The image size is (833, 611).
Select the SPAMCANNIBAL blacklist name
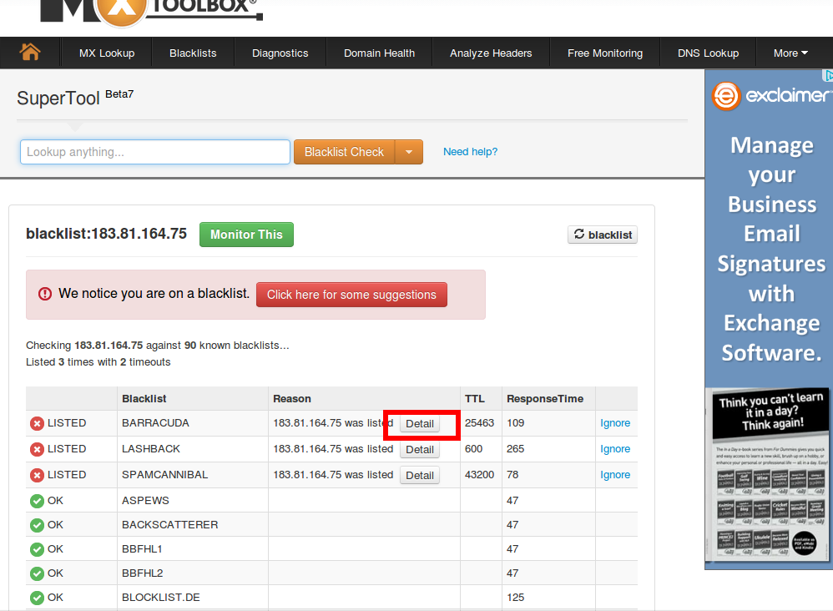[x=164, y=475]
